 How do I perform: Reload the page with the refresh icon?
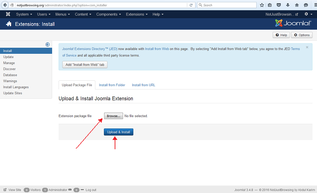pyautogui.click(x=191, y=5)
